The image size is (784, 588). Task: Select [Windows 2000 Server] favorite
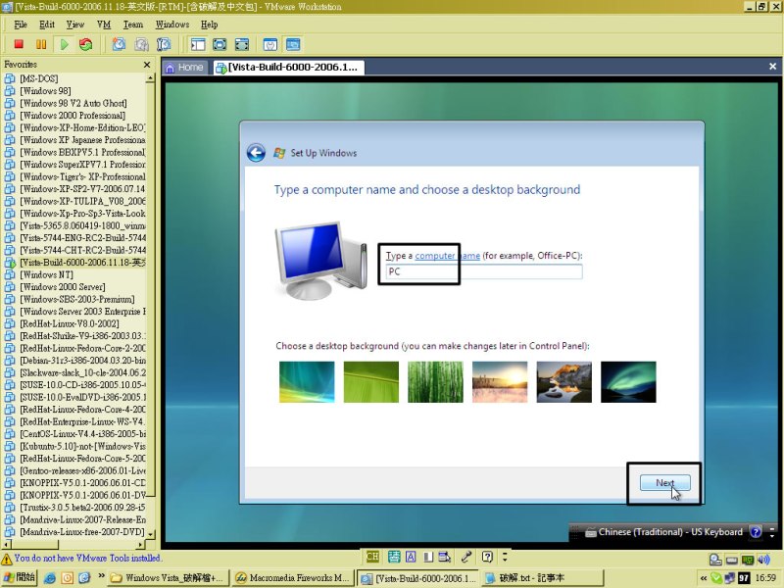click(x=62, y=287)
